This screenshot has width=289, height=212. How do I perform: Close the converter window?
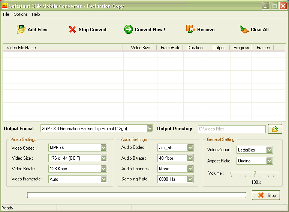(283, 6)
